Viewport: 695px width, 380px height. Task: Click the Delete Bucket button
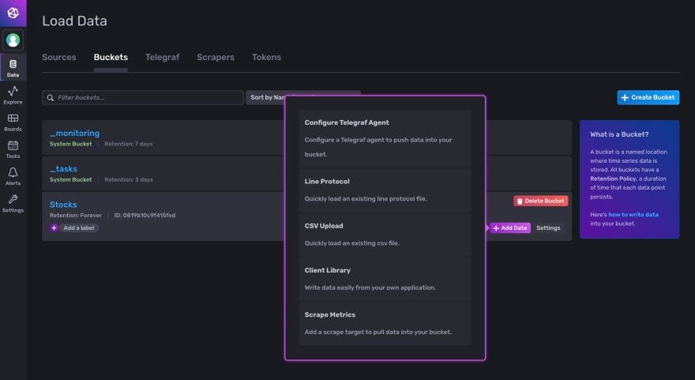point(541,201)
